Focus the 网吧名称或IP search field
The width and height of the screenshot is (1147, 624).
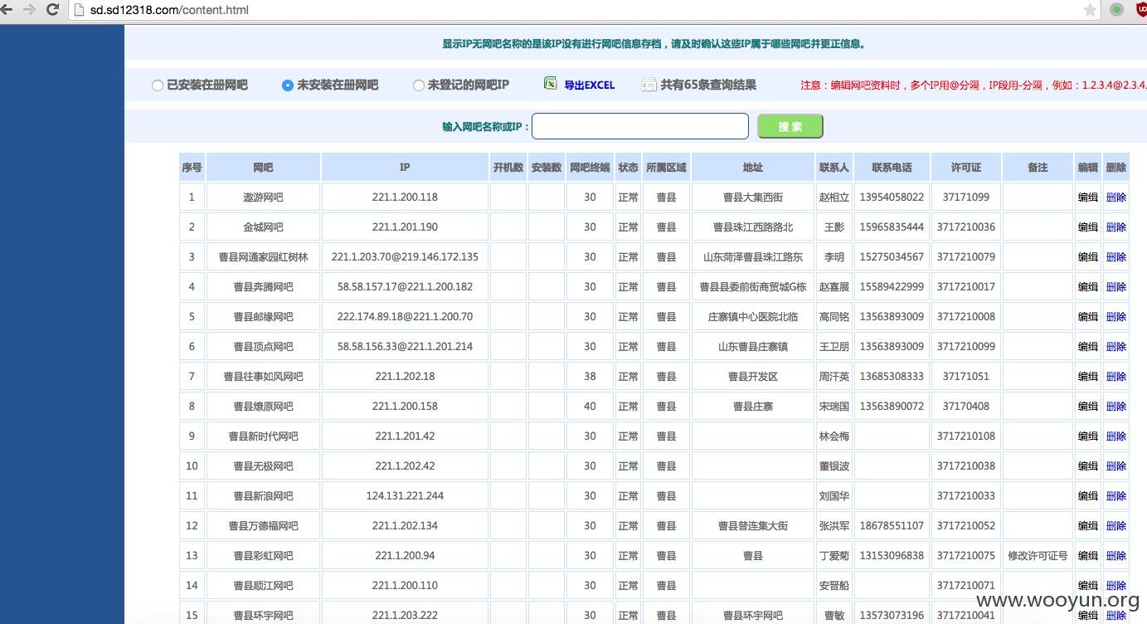(640, 126)
